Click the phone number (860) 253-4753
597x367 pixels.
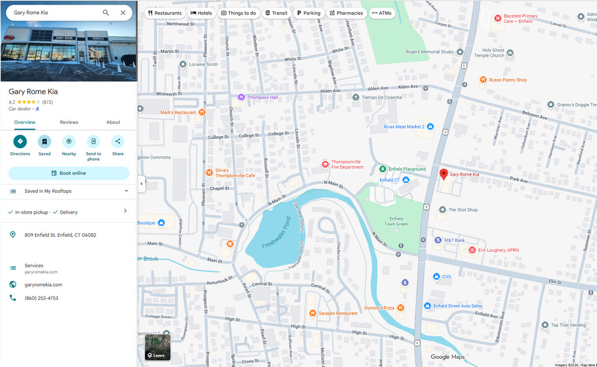point(41,298)
